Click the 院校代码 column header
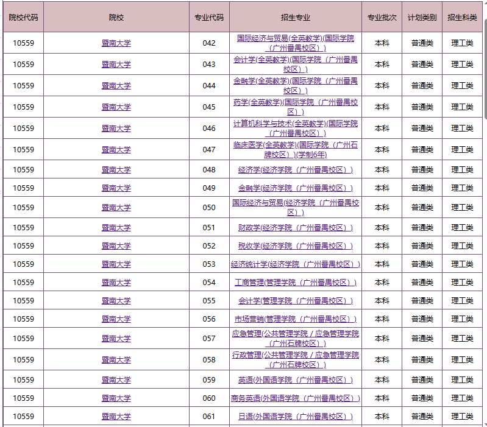Viewport: 487px width, 427px height. [23, 18]
